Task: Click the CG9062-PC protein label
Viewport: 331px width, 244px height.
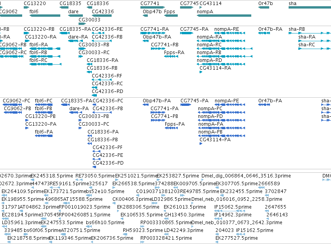Action: [x=16, y=100]
